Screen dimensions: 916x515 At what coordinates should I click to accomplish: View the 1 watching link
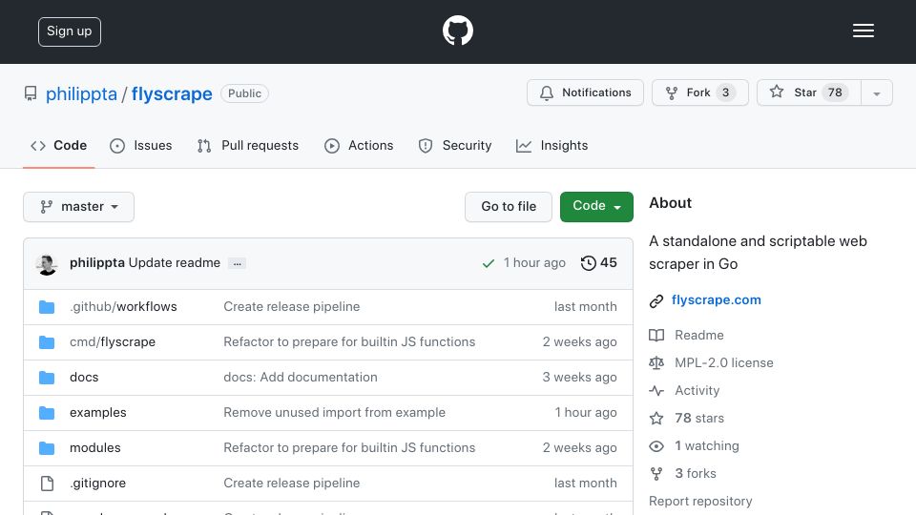click(707, 446)
